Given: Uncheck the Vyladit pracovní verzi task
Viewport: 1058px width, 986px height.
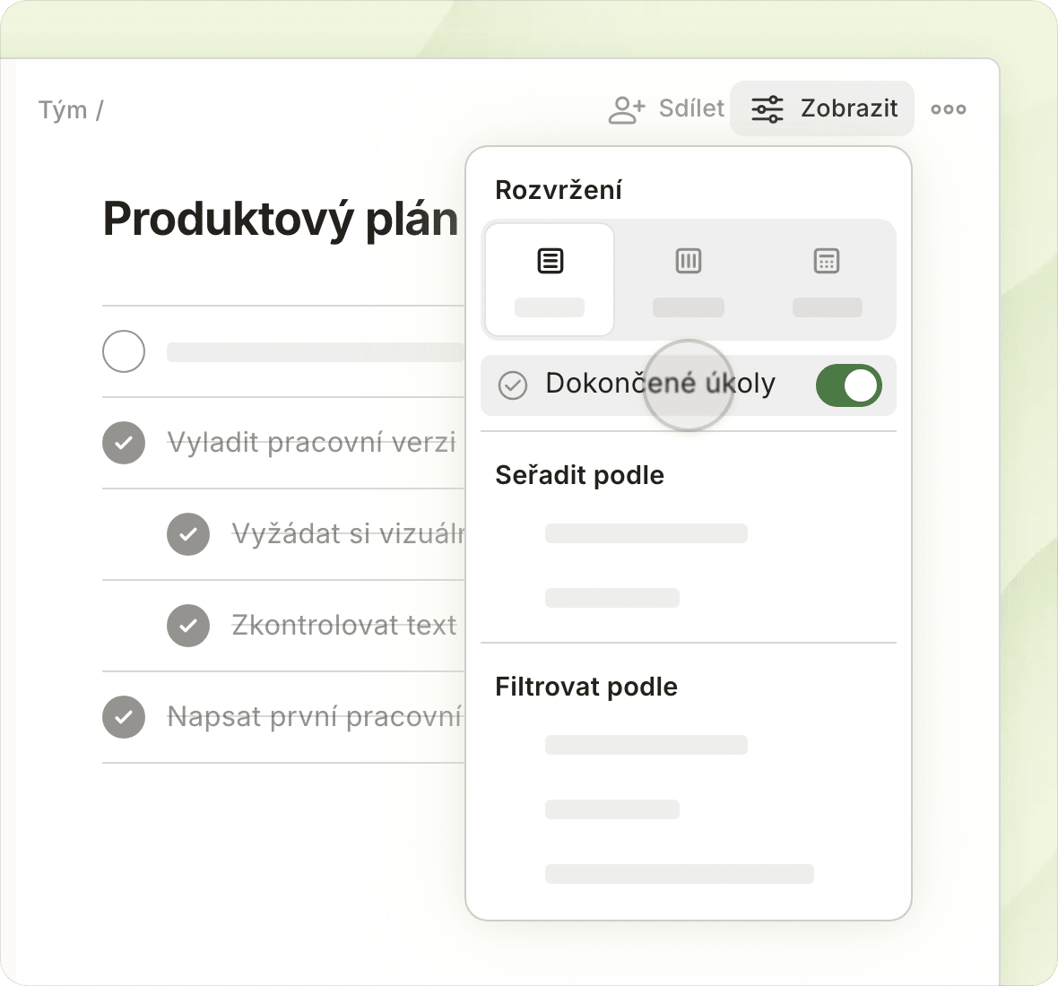Looking at the screenshot, I should [124, 443].
